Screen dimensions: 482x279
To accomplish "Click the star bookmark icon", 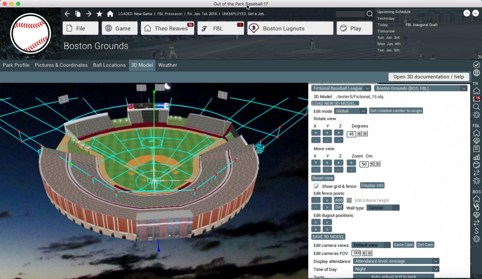I will (99, 14).
